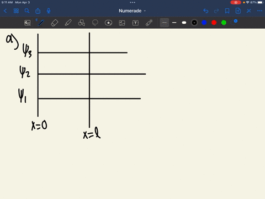Viewport: 265px width, 199px height.
Task: Undo the last stroke
Action: point(206,11)
